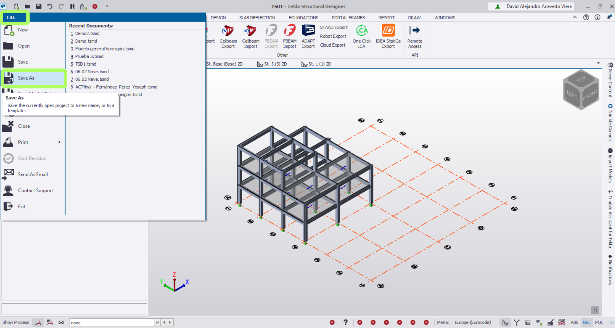Switch to the PORTAL FRAMES tab
Image resolution: width=615 pixels, height=328 pixels.
[x=348, y=18]
